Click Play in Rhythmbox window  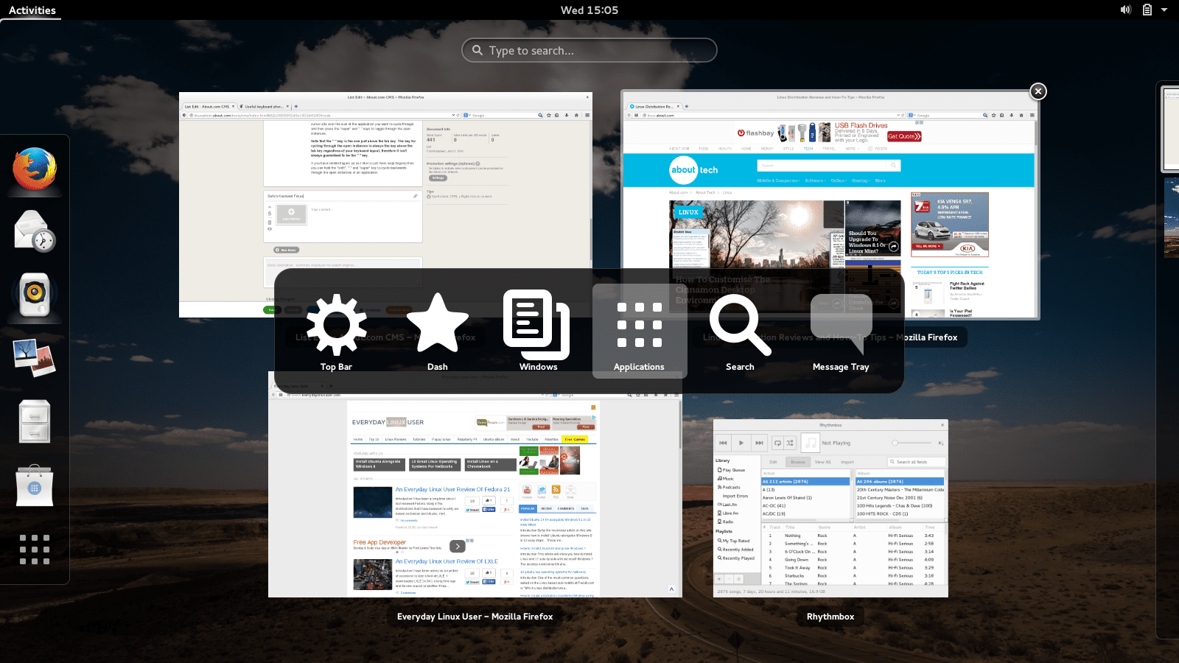(x=741, y=443)
